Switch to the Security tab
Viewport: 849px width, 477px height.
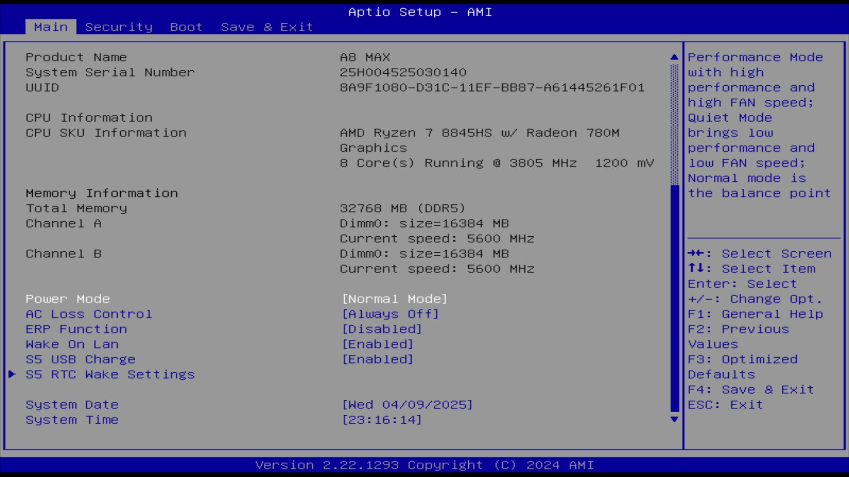(x=119, y=27)
